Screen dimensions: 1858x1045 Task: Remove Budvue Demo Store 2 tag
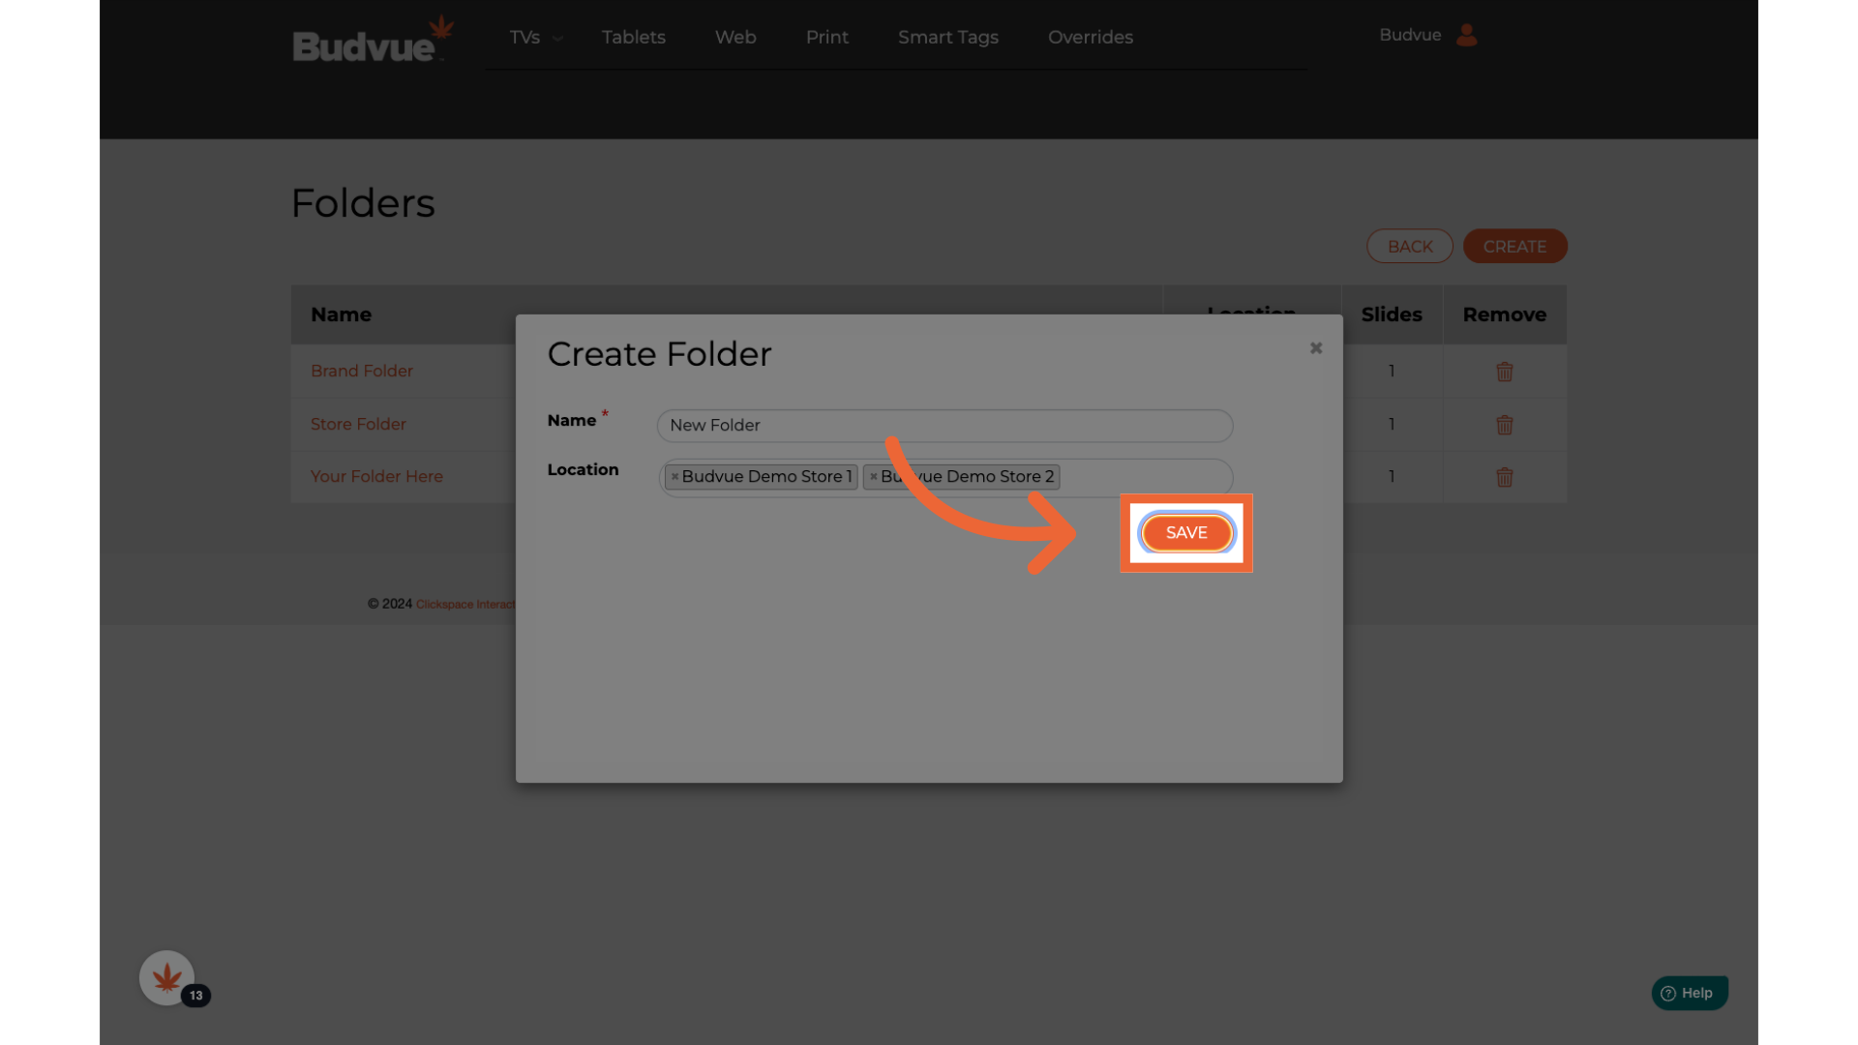[873, 477]
